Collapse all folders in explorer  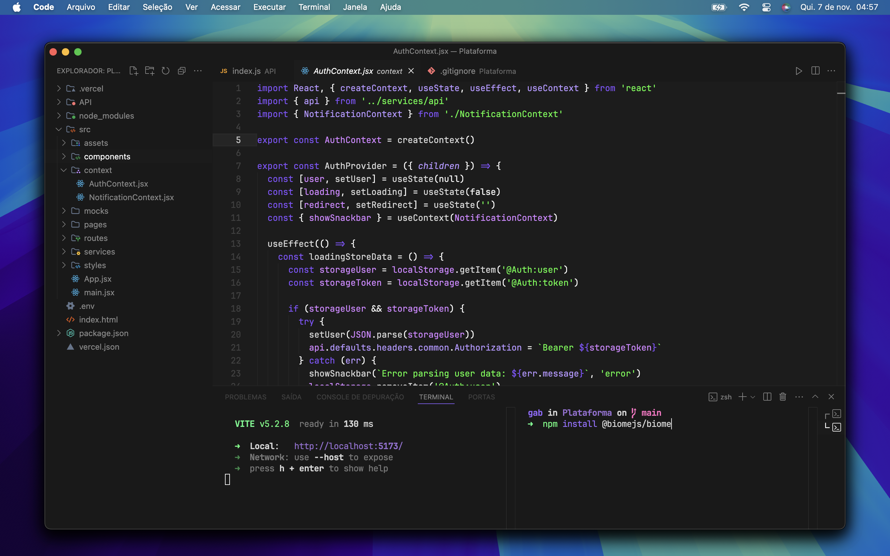(x=182, y=71)
